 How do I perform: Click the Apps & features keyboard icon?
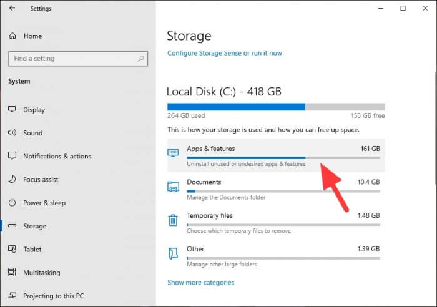173,153
